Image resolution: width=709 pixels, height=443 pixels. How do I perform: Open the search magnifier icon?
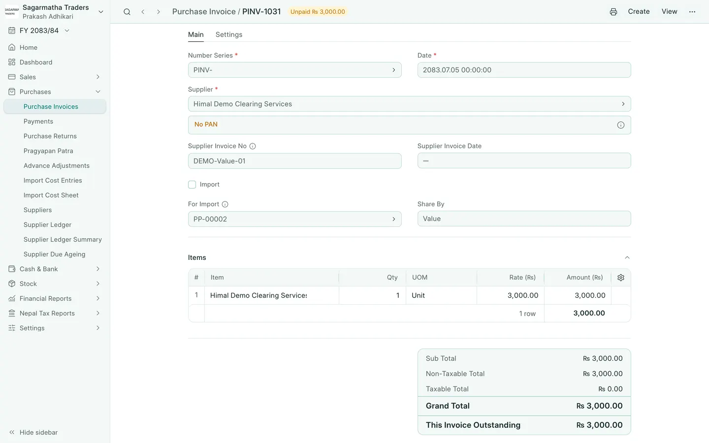click(x=127, y=12)
